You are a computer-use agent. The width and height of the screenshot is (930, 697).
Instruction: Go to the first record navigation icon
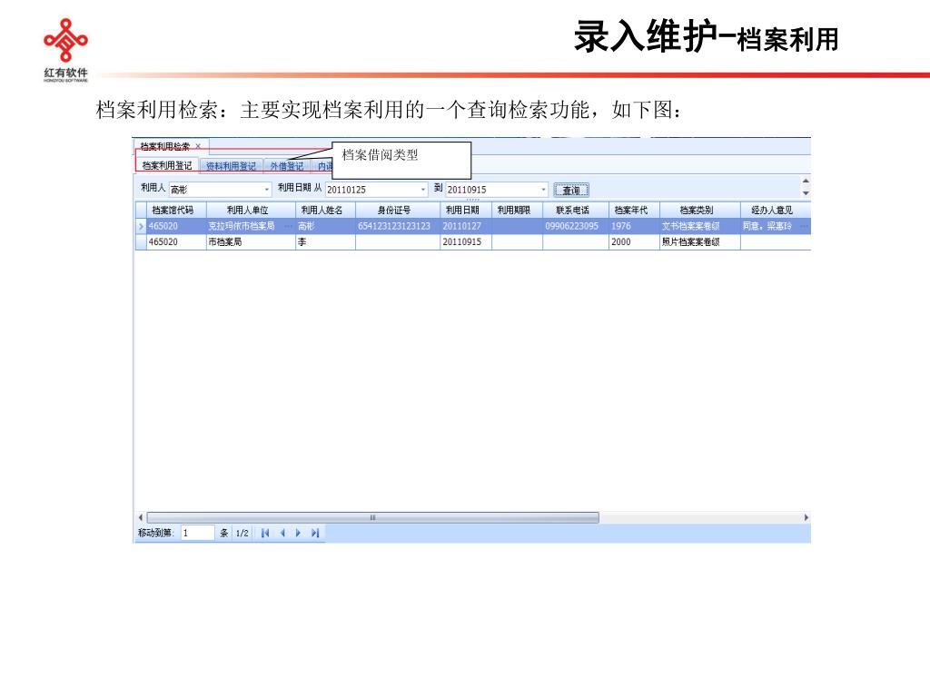(265, 533)
